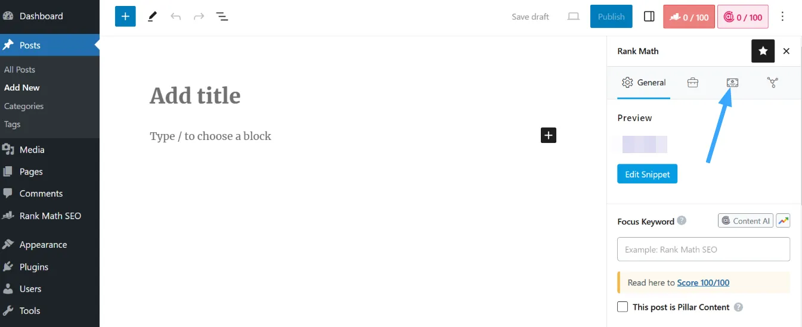Viewport: 802px width, 327px height.
Task: Open the Content AI score badge
Action: tap(743, 17)
